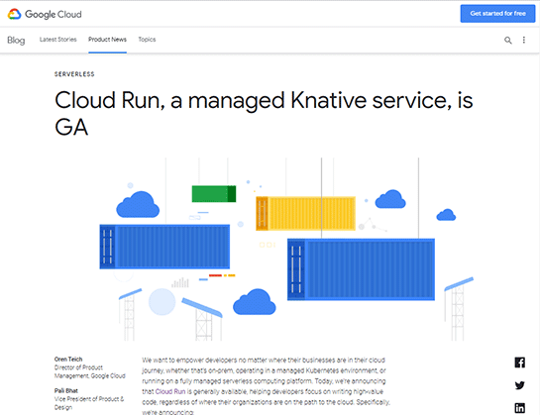
Task: Open the blog search icon
Action: [x=508, y=40]
